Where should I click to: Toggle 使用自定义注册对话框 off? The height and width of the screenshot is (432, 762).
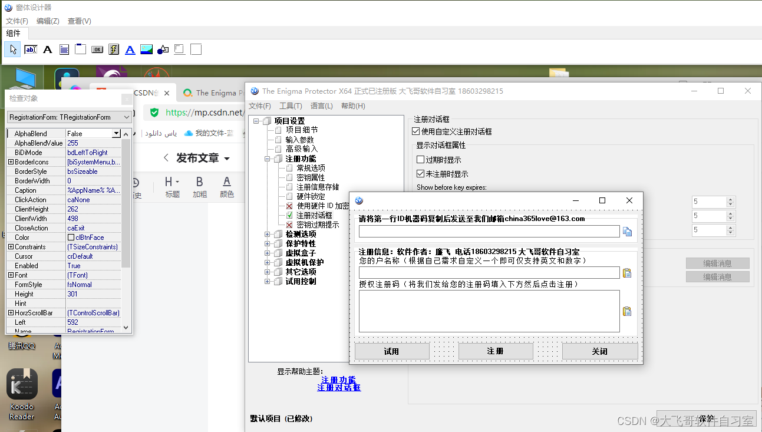coord(415,131)
